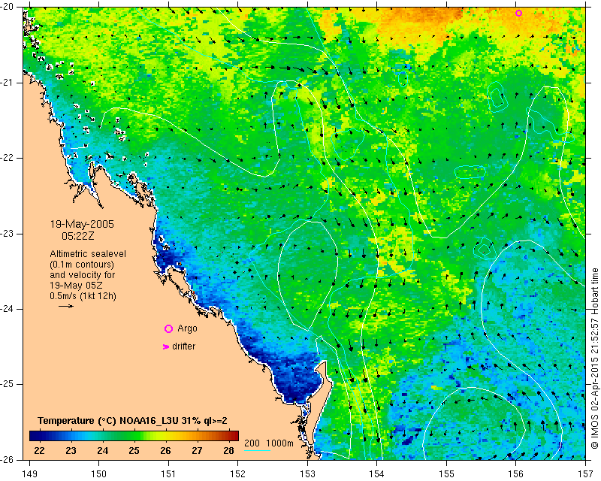This screenshot has height=481, width=601.
Task: Click the 'and velocity for' caption line
Action: 83,275
